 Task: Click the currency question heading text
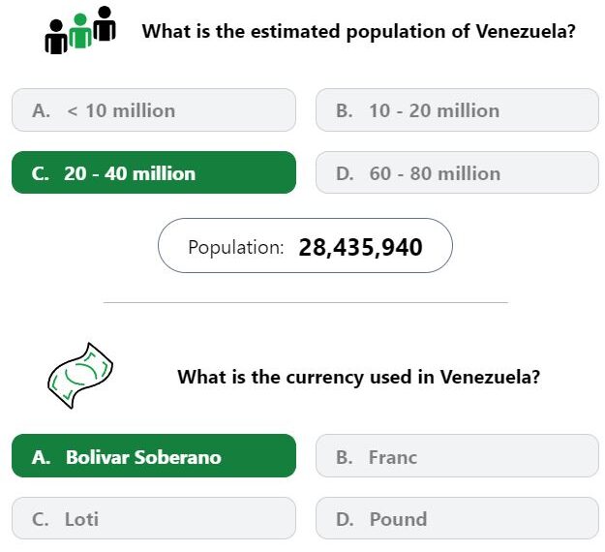click(358, 377)
